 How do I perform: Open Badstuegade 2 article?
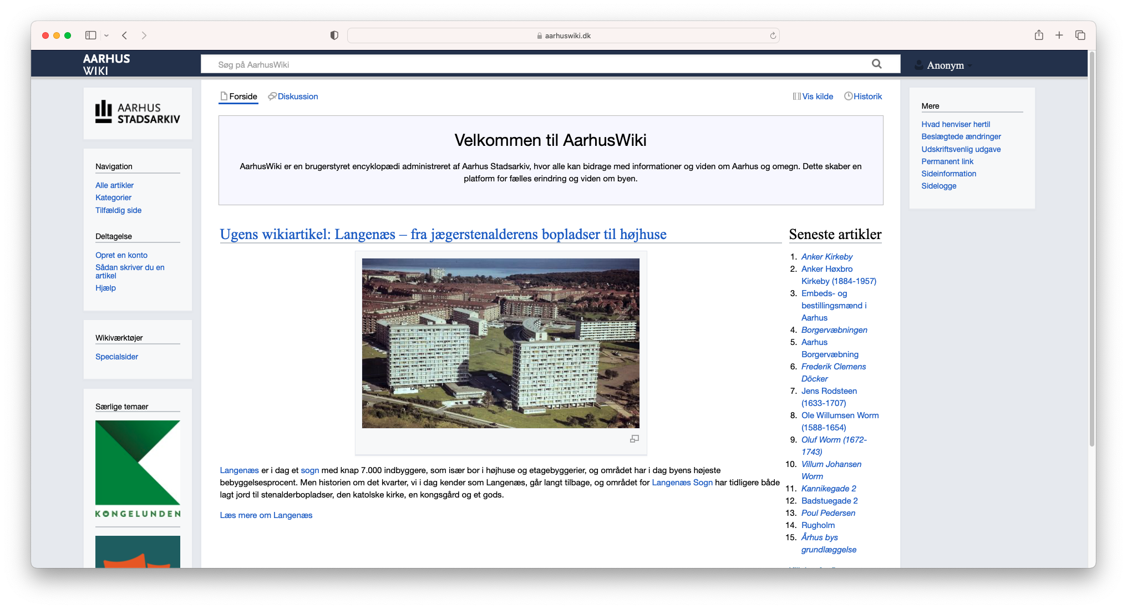click(829, 501)
